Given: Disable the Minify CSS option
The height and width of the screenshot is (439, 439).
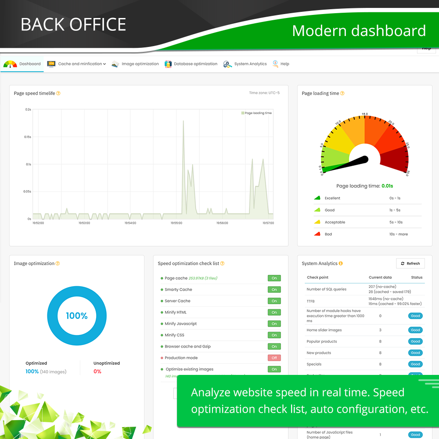Looking at the screenshot, I should 274,335.
